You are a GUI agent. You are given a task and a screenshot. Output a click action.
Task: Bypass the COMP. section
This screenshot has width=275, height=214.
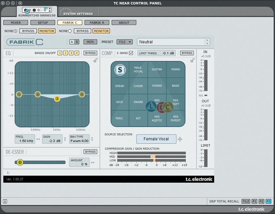[x=187, y=53]
